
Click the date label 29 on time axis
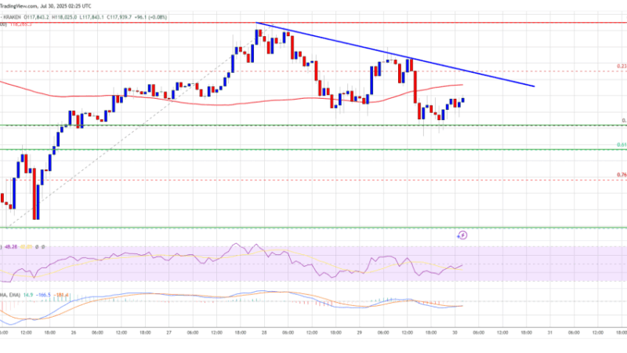click(x=359, y=333)
